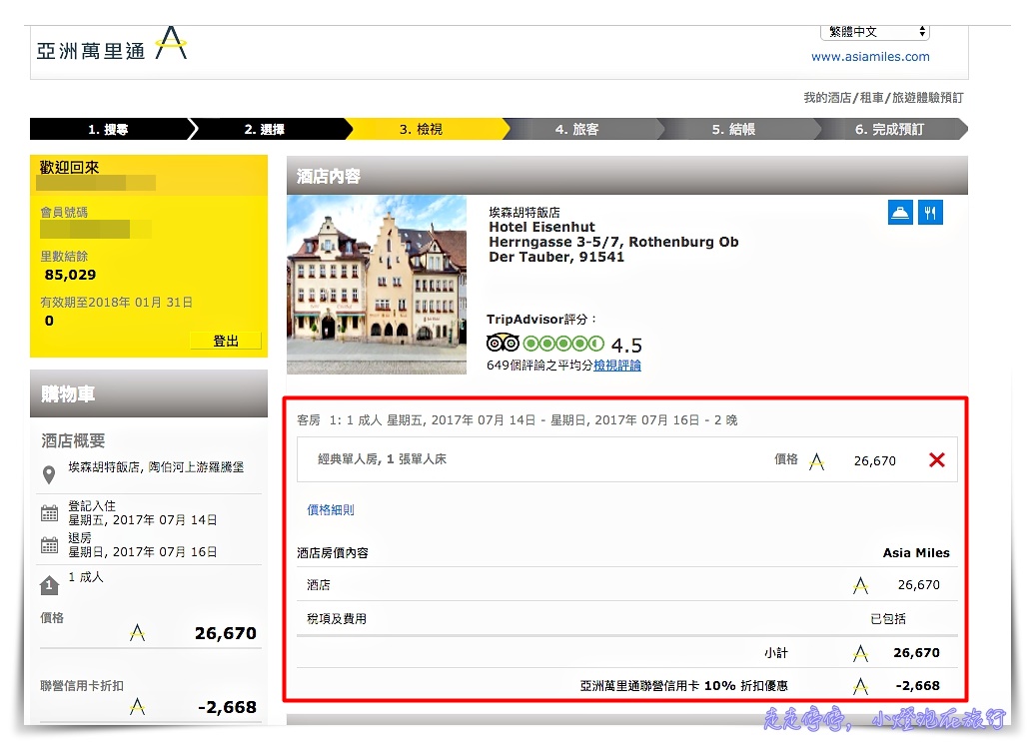The height and width of the screenshot is (749, 1035).
Task: Click the TripAdvisor 4.5 rating circles
Action: (x=563, y=344)
